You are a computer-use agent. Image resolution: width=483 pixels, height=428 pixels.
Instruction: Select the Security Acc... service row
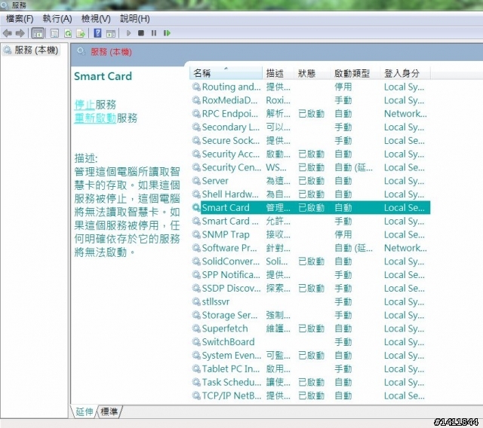(x=310, y=154)
